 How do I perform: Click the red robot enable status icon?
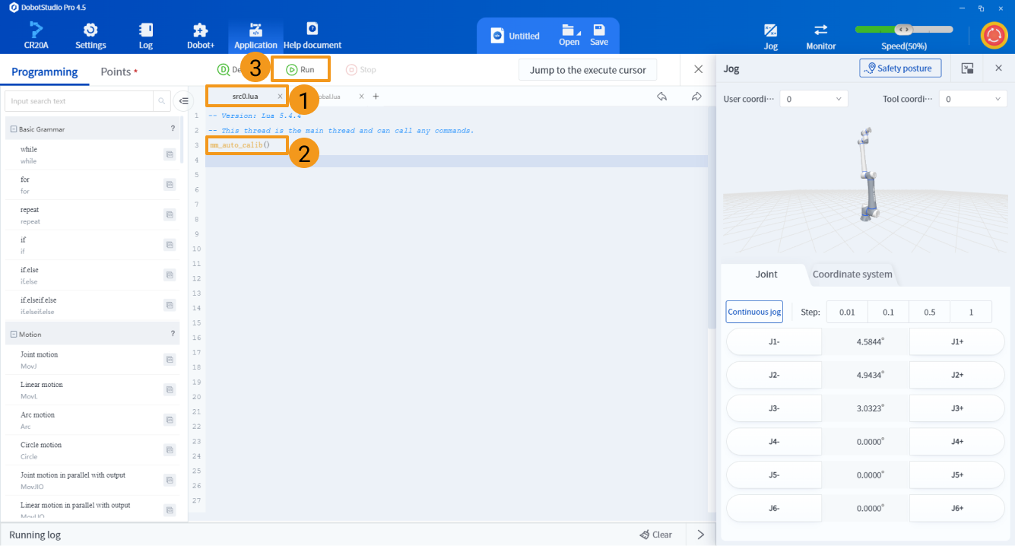pos(993,35)
